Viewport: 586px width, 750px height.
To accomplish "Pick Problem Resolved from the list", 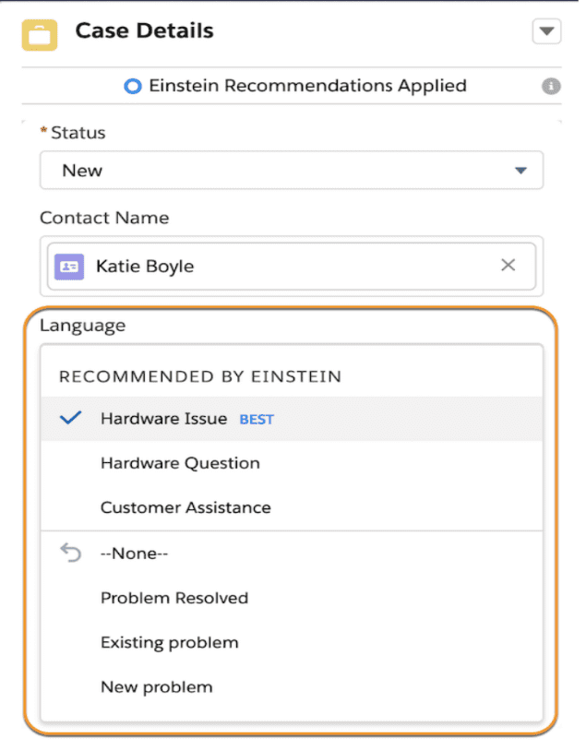I will pyautogui.click(x=174, y=598).
